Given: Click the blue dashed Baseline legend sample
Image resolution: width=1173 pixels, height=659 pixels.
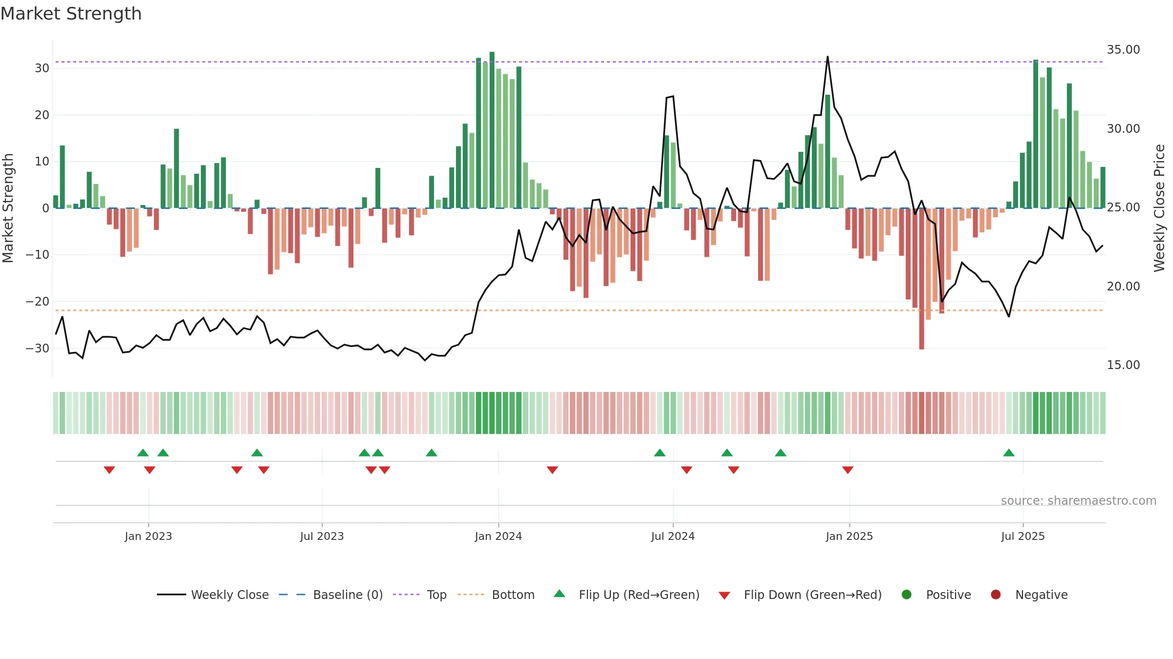Looking at the screenshot, I should (292, 595).
